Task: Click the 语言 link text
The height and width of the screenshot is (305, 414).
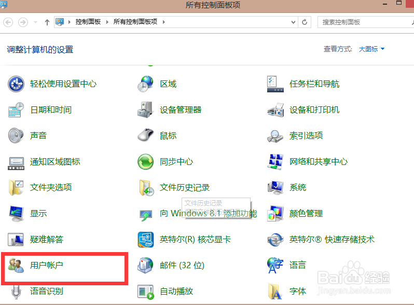Action: click(x=298, y=265)
